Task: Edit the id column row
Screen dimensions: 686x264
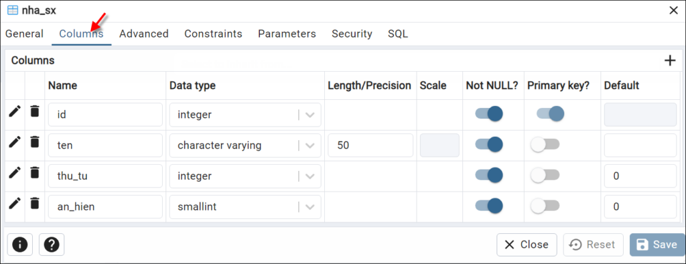Action: (15, 112)
